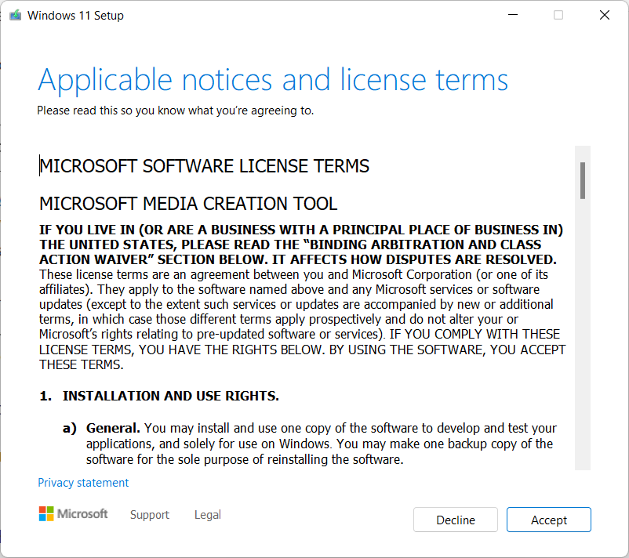629x558 pixels.
Task: Click the Accept button
Action: click(548, 520)
